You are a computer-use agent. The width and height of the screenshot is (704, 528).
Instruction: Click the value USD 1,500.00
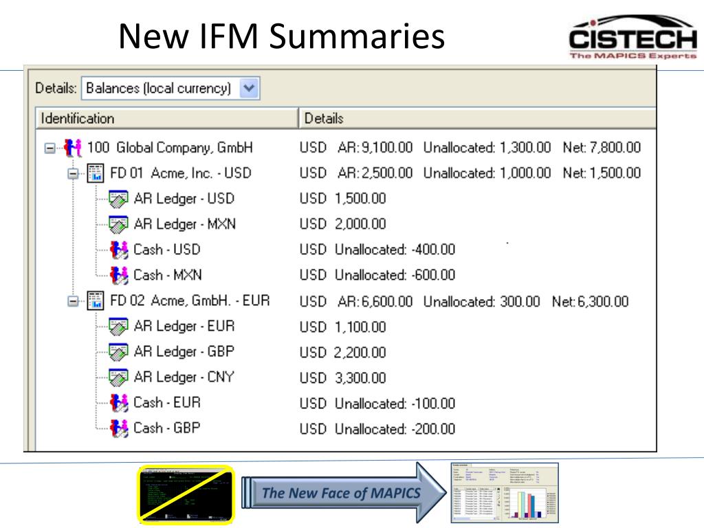click(343, 199)
